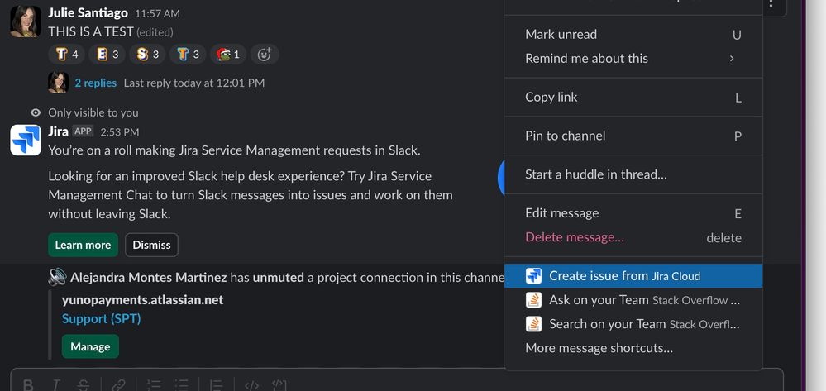Viewport: 826px width, 391px height.
Task: Toggle strikethrough formatting in the composer
Action: [x=84, y=386]
